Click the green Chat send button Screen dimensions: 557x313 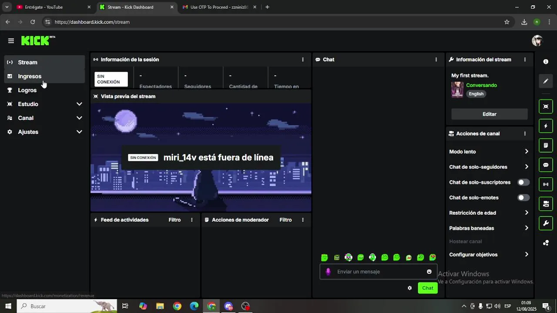[428, 288]
